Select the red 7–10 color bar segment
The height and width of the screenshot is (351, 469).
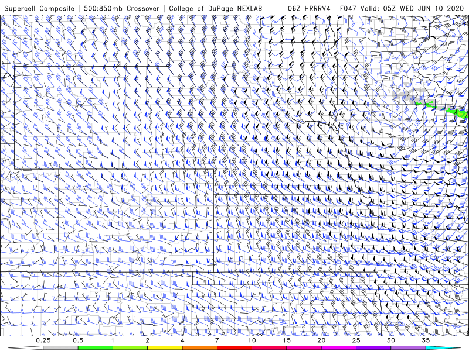pos(234,348)
